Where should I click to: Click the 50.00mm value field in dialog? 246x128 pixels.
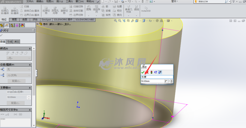(x=152, y=81)
